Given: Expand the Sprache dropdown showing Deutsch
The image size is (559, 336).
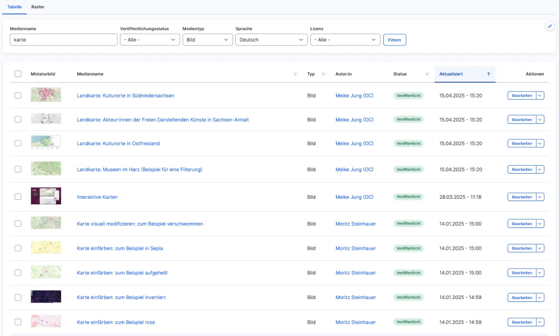Looking at the screenshot, I should tap(271, 40).
